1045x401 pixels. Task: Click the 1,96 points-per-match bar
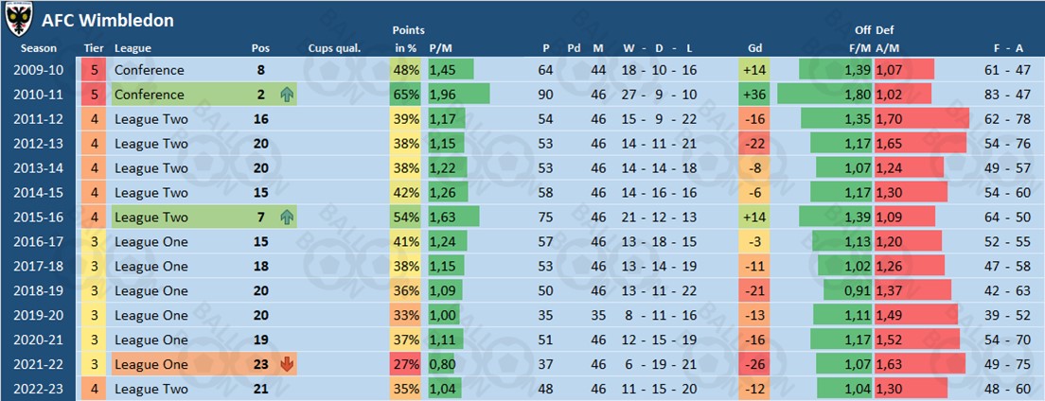tap(458, 95)
